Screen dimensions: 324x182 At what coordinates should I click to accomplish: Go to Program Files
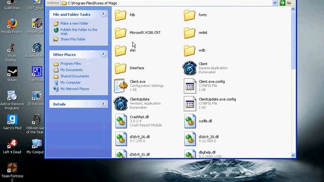point(67,64)
